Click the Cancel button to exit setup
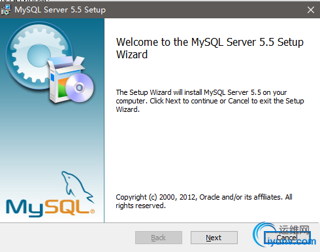320x252 pixels. [x=287, y=238]
